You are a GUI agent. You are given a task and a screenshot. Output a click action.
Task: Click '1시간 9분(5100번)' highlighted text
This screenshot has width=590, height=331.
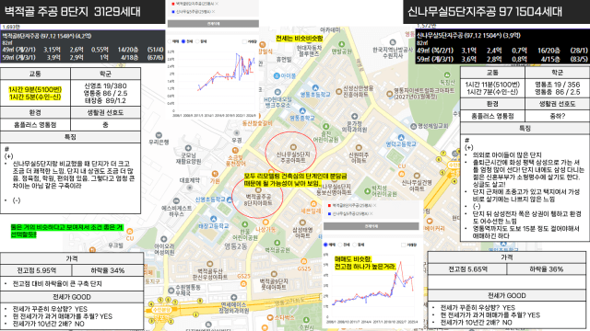coord(35,90)
